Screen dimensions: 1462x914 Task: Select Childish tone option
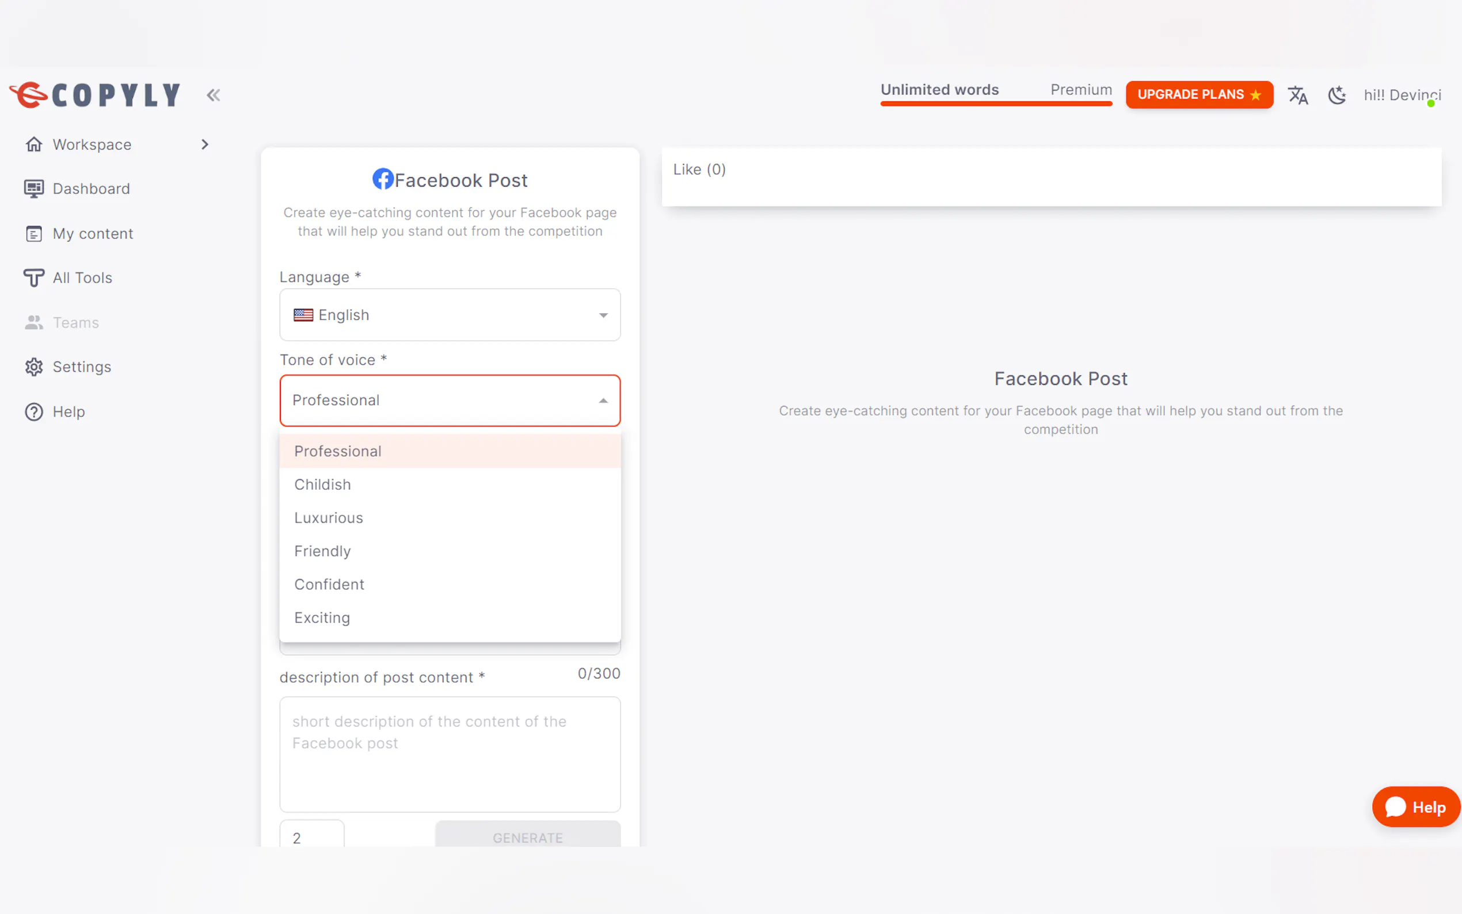tap(323, 484)
